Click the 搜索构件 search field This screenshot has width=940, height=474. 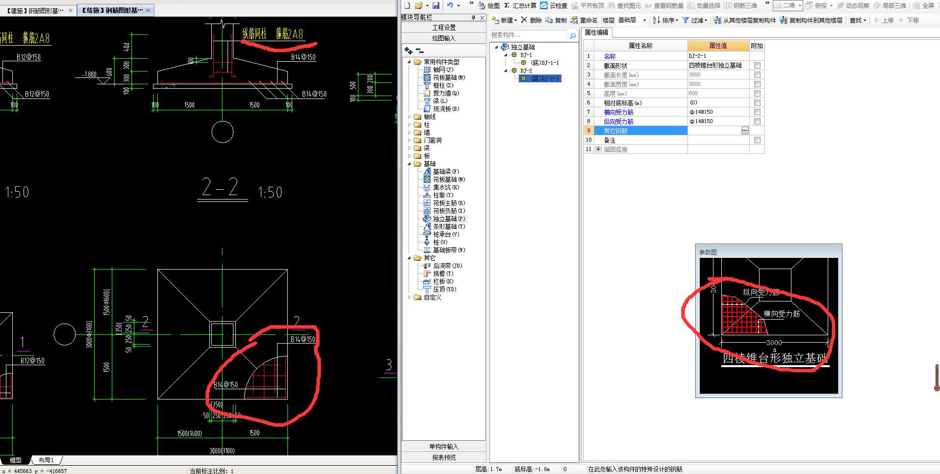pos(529,35)
